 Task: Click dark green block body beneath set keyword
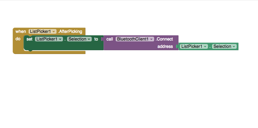tap(64, 46)
